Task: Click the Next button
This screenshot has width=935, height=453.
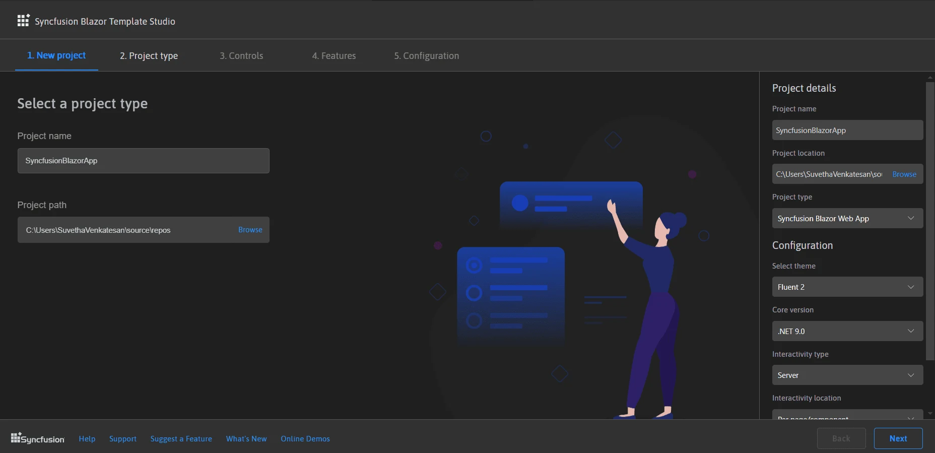Action: (x=898, y=438)
